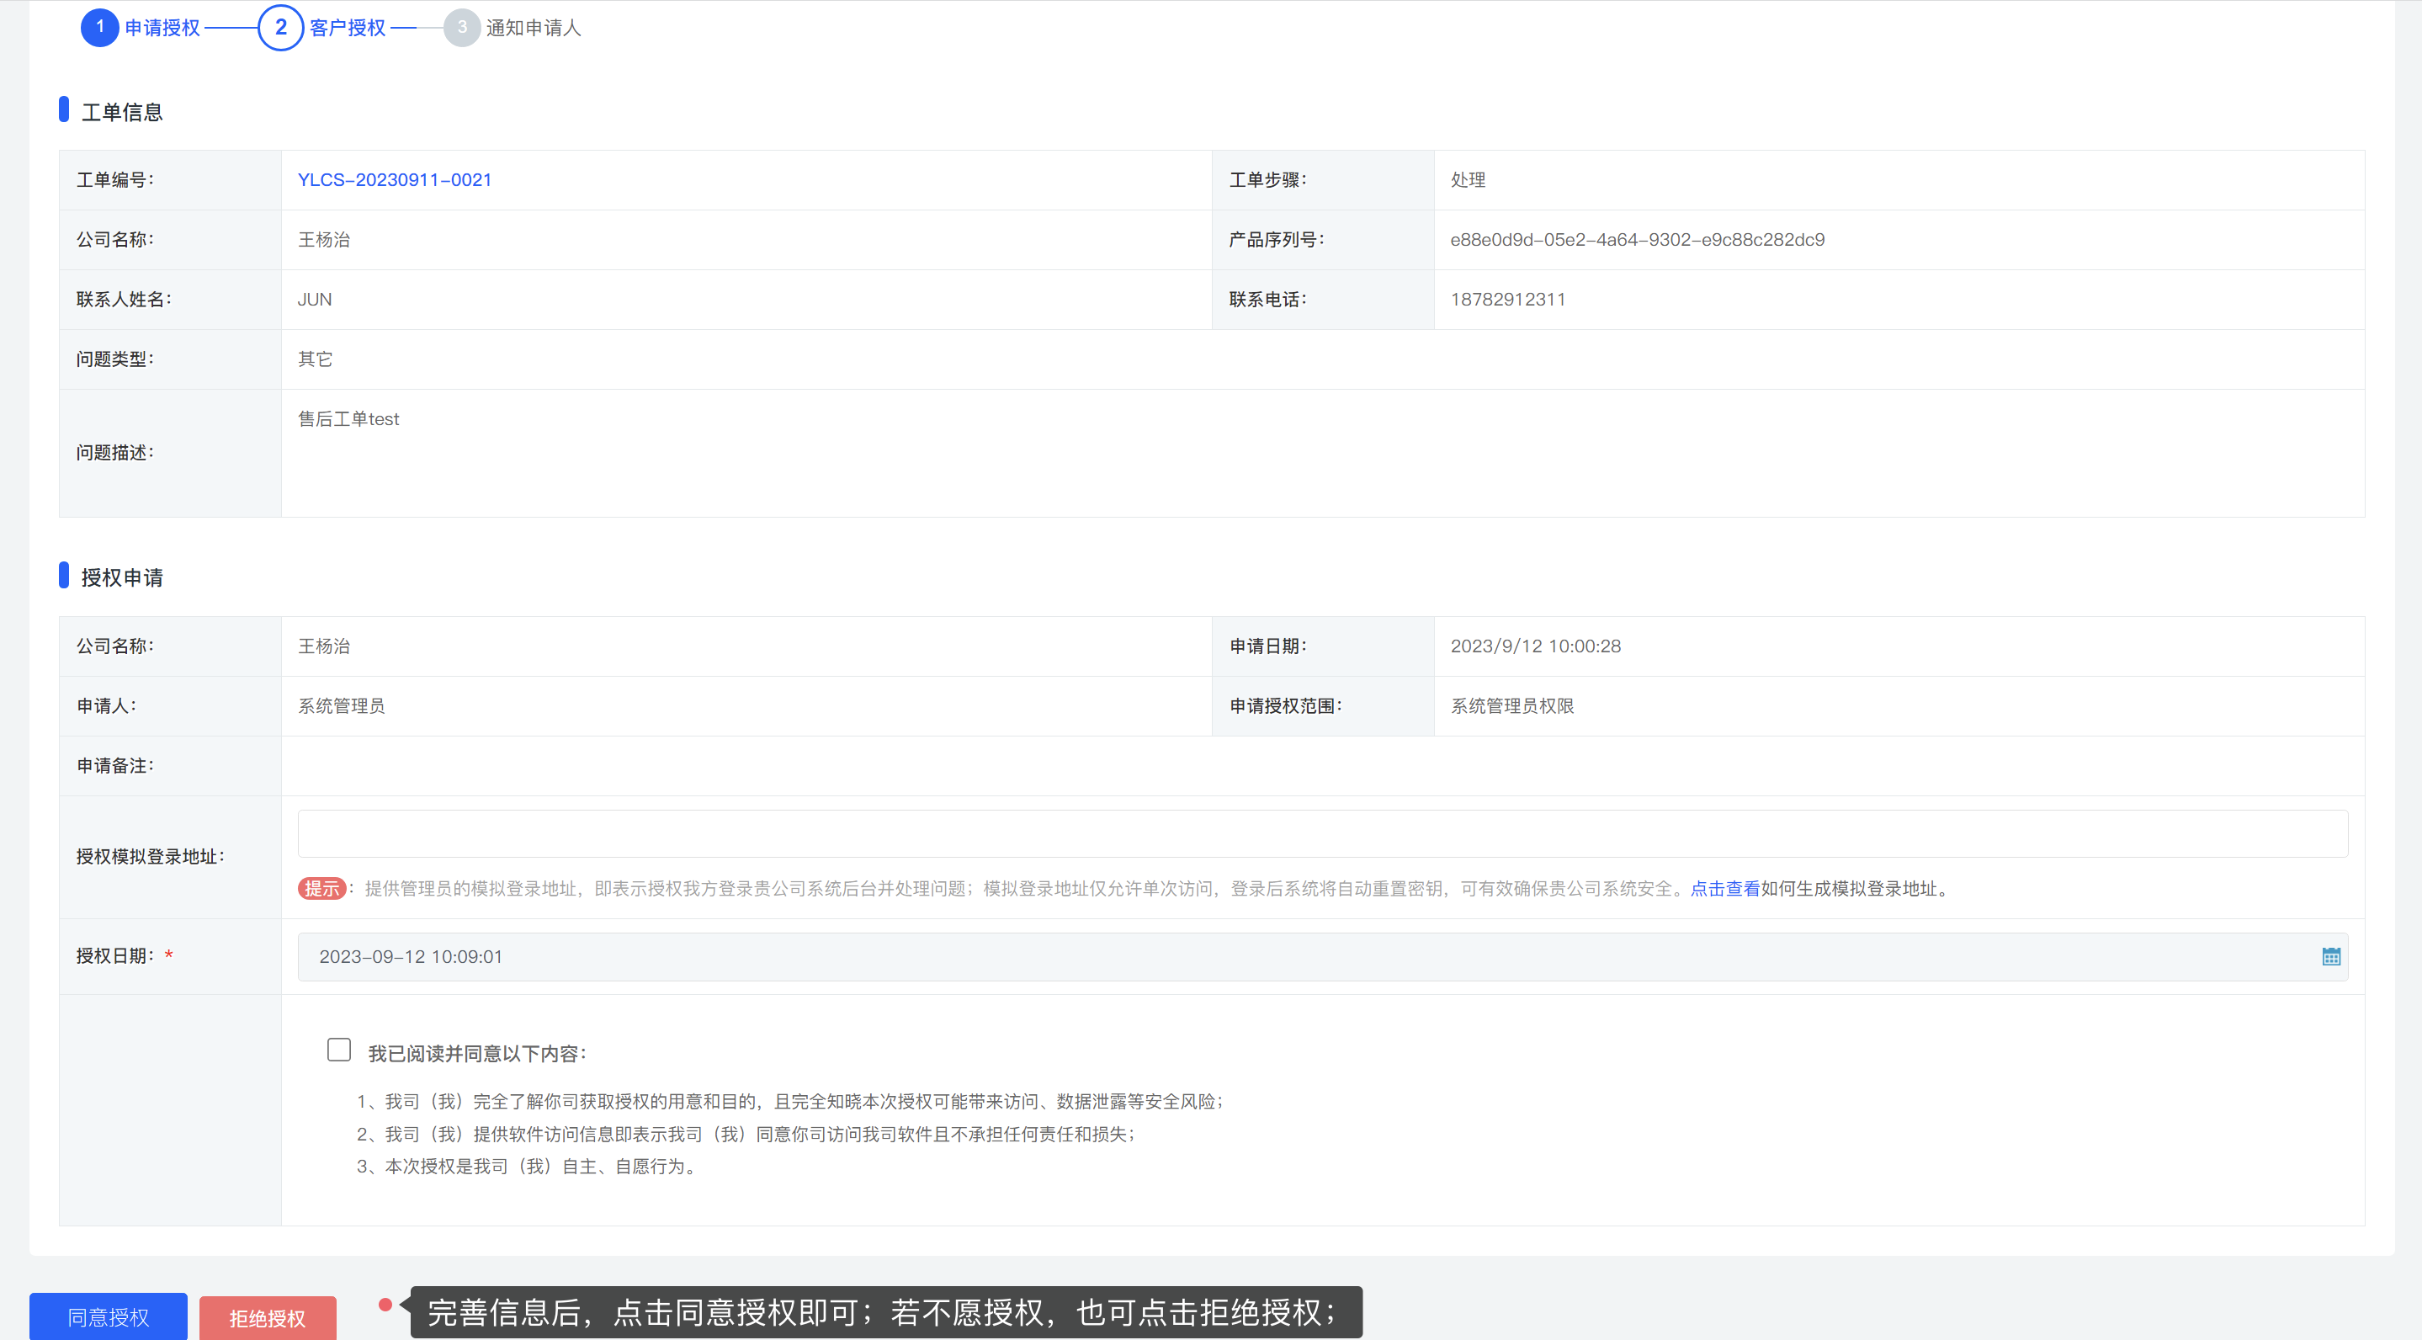Click the 授权申请 section header
Screen dimensions: 2422x1340
pos(121,577)
